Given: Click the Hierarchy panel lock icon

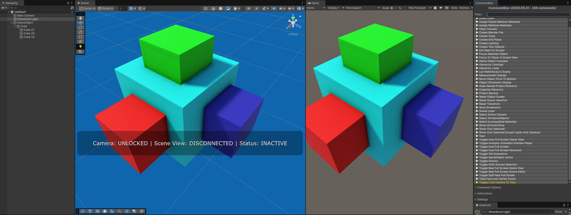Looking at the screenshot, I should [69, 3].
